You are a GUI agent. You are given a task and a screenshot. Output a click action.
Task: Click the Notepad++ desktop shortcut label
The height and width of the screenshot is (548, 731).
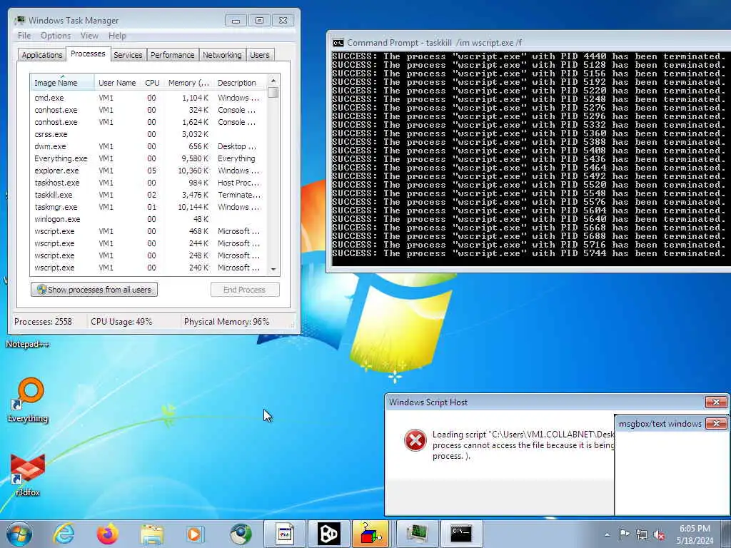point(28,345)
